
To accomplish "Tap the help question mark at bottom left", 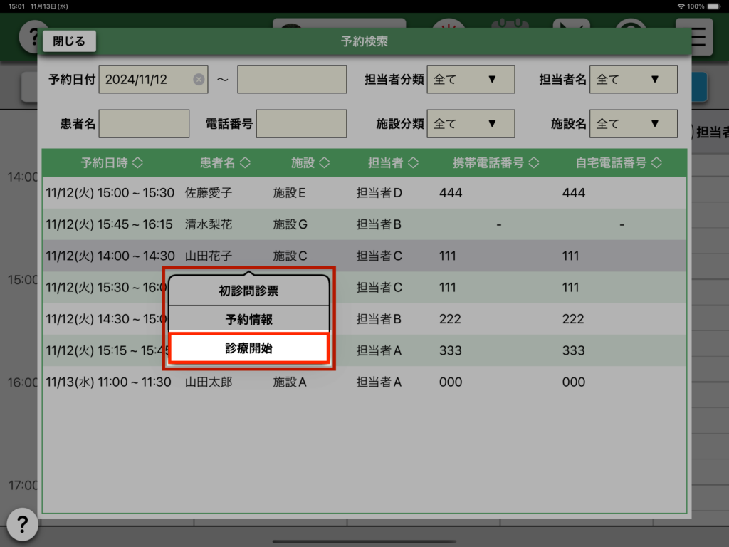I will click(x=22, y=525).
